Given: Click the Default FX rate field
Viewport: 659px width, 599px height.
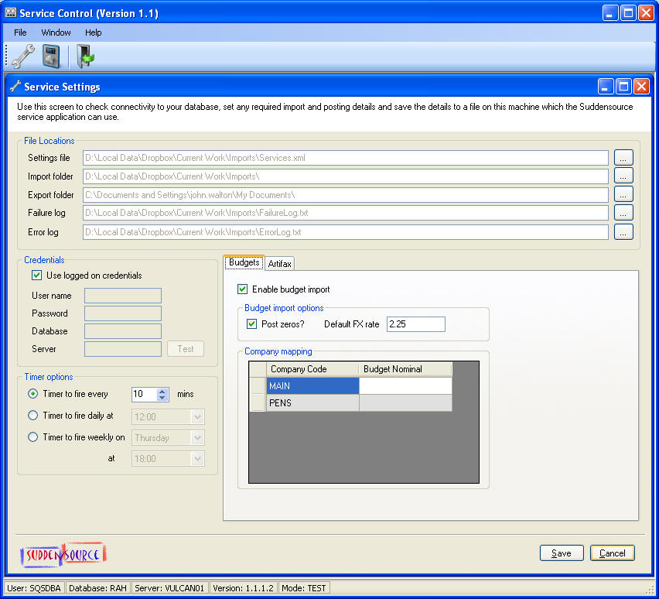Looking at the screenshot, I should point(415,324).
